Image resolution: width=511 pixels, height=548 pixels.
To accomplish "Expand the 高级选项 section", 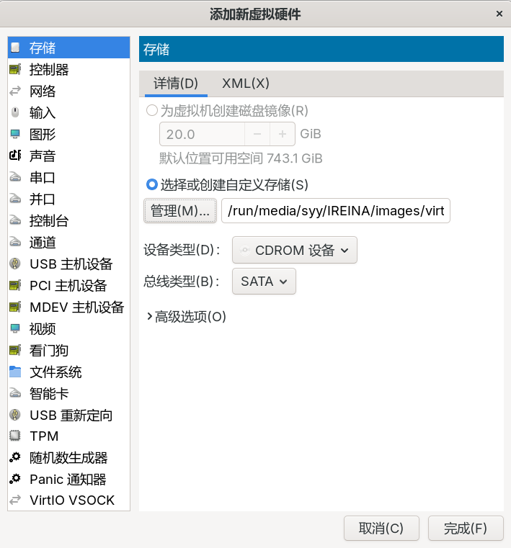I will 186,317.
